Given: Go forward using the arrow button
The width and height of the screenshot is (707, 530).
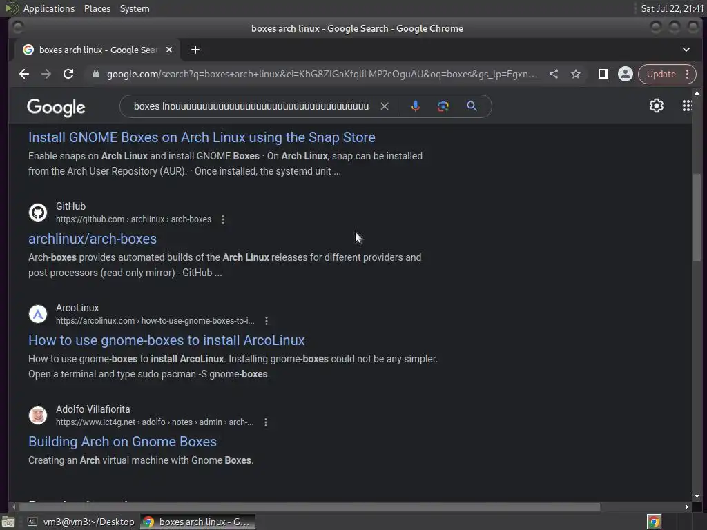Looking at the screenshot, I should (46, 74).
